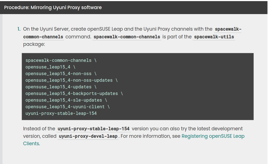Image resolution: width=268 pixels, height=164 pixels.
Task: Click the uyuni-proxy-devel-leap term
Action: (x=88, y=136)
